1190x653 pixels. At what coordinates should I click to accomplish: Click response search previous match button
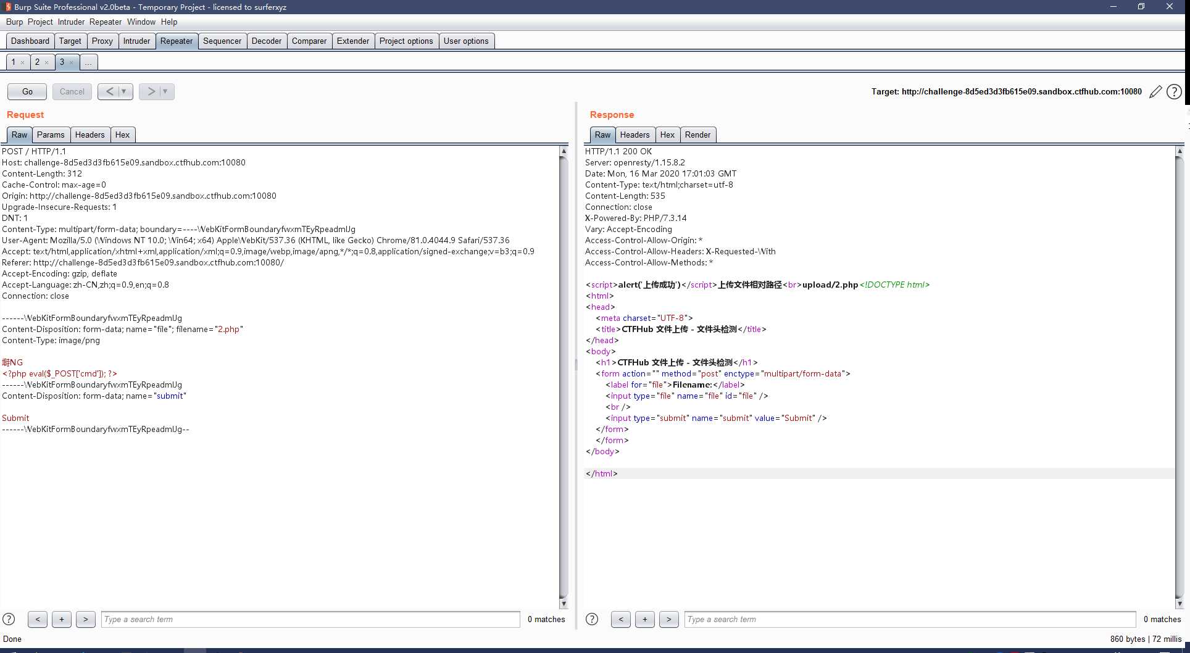tap(621, 619)
